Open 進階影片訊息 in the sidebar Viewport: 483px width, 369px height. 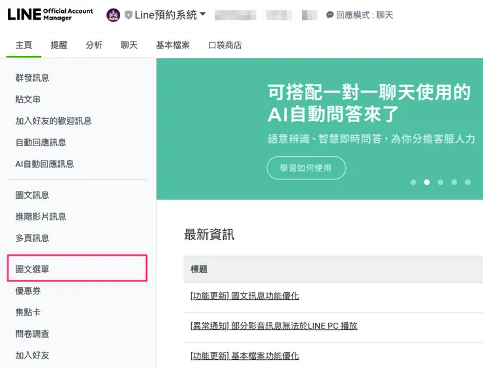pyautogui.click(x=40, y=216)
